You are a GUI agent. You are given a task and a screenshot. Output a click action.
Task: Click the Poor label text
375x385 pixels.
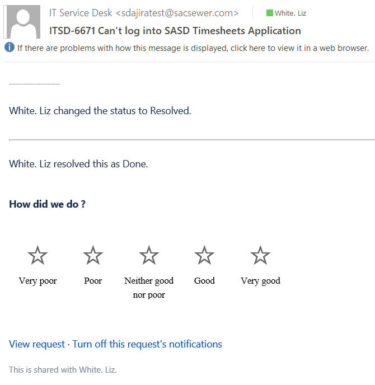tap(93, 280)
